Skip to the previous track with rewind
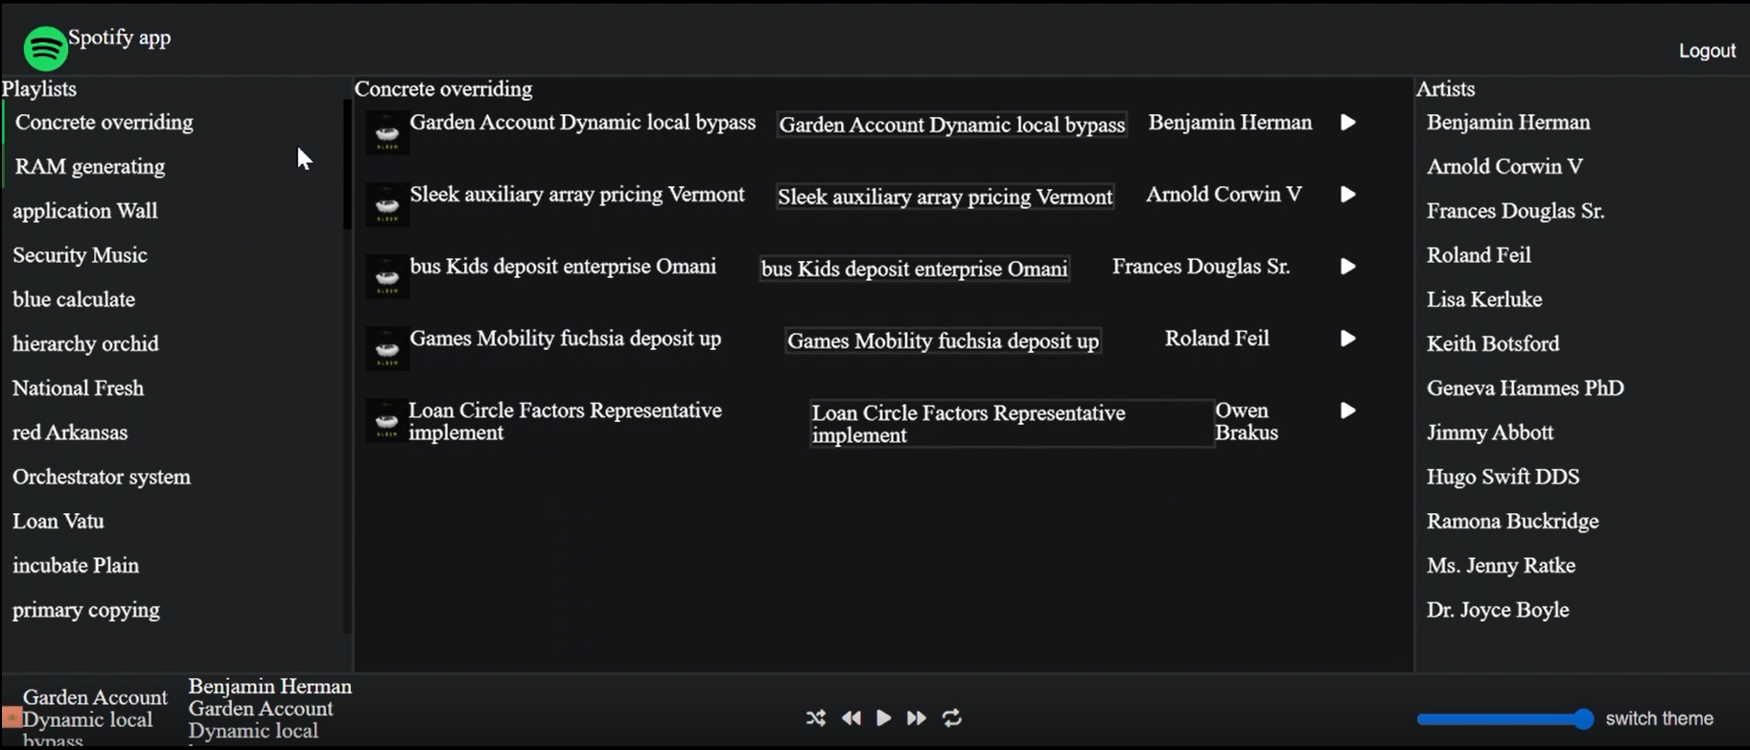Screen dimensions: 1750x750 coord(851,717)
